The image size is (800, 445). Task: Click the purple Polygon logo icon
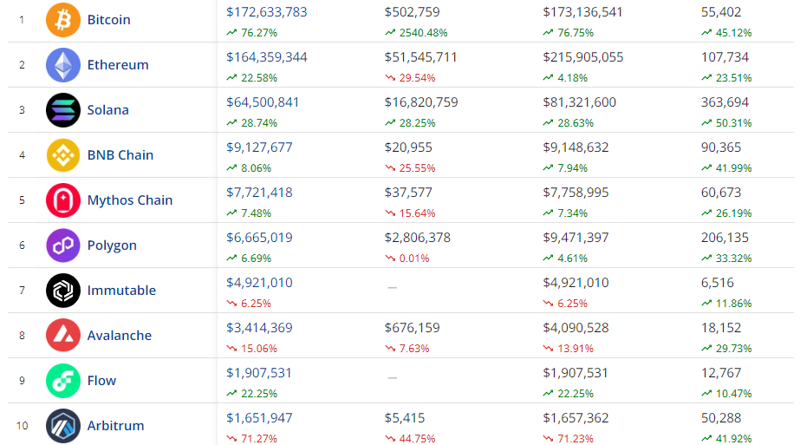tap(63, 245)
